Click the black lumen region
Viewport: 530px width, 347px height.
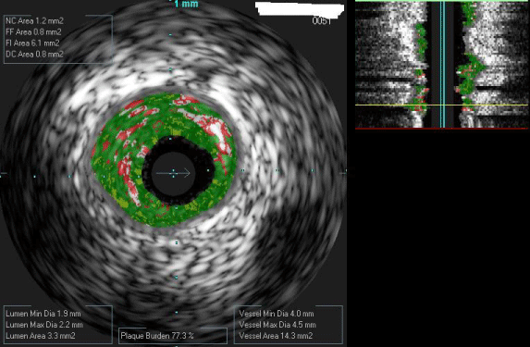pos(179,170)
